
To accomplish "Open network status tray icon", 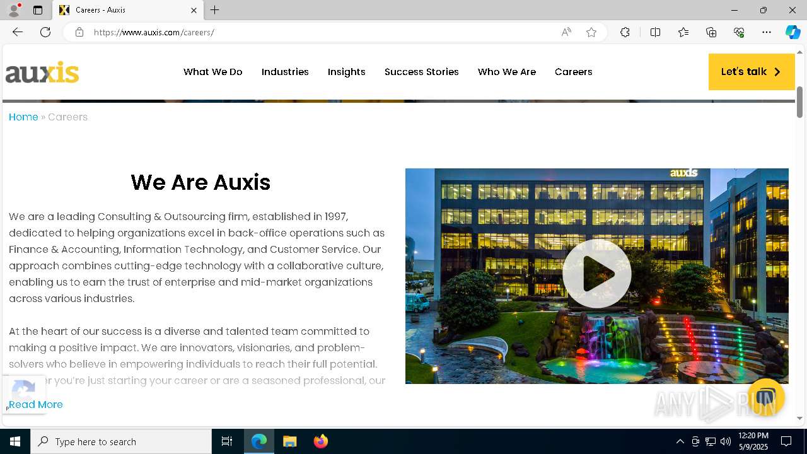I will click(x=711, y=441).
